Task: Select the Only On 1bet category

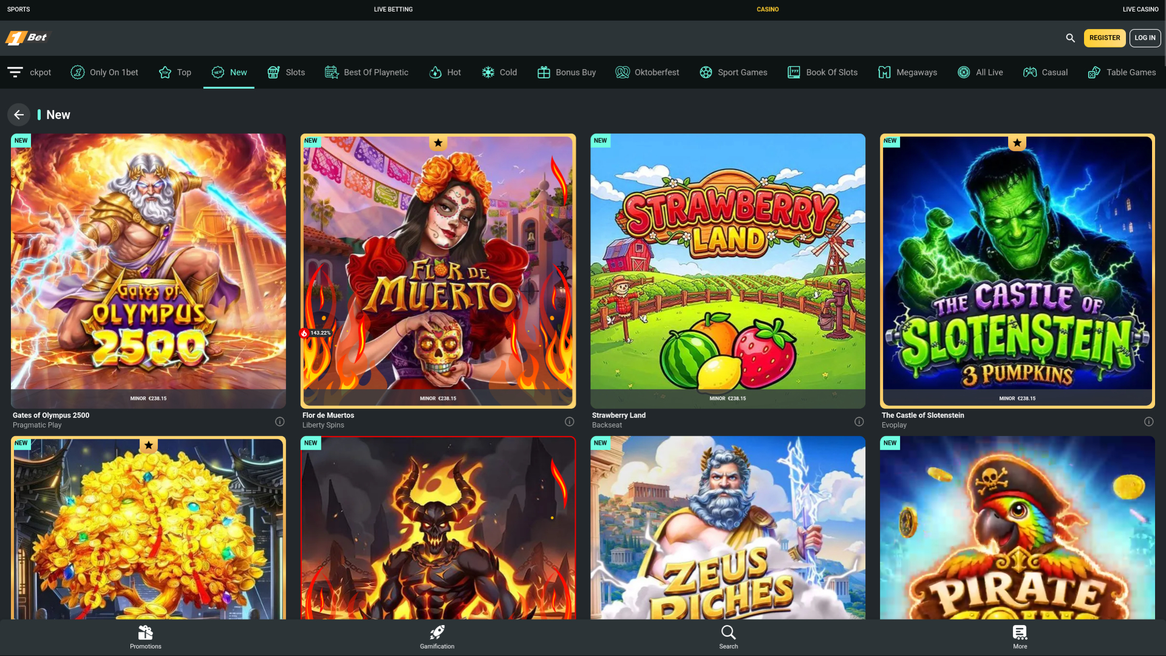Action: tap(104, 72)
